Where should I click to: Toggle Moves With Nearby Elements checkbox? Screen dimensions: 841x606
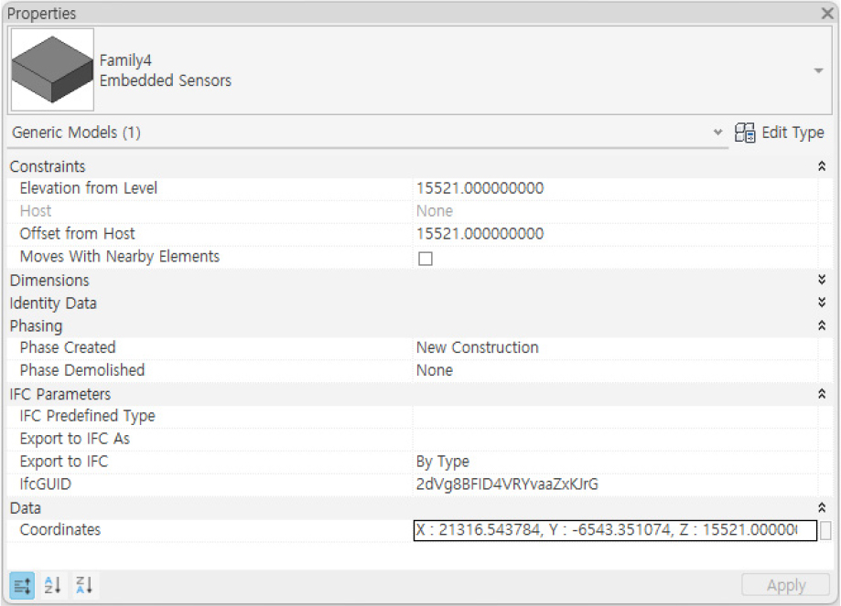click(x=425, y=259)
